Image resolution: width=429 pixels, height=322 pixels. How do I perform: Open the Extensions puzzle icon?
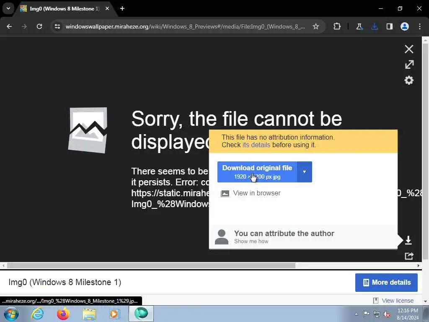(x=337, y=26)
